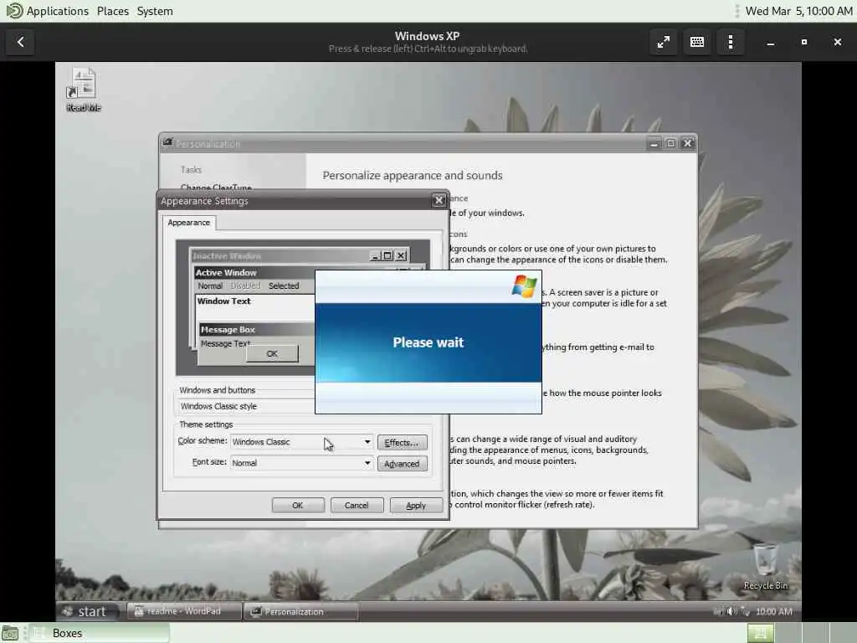Click the green workspace switcher box
Screen dimensions: 857x643
[x=760, y=633]
